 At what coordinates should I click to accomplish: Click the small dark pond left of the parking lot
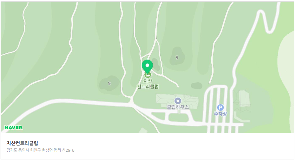[196, 86]
